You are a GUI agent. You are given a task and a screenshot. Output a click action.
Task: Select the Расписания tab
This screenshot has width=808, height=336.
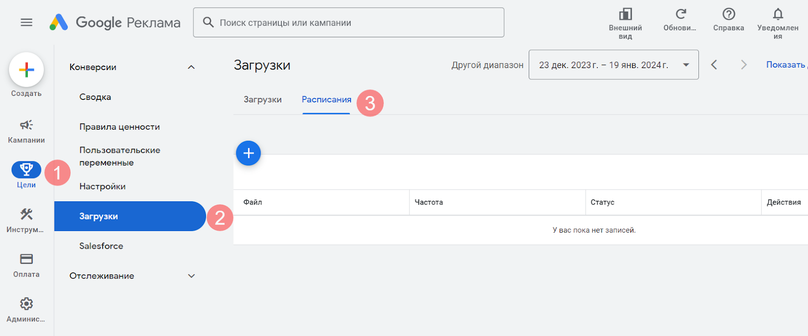coord(326,100)
